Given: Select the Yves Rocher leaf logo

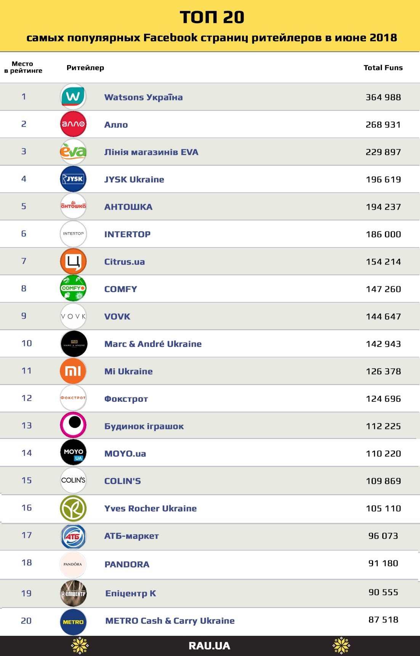Looking at the screenshot, I should point(73,508).
